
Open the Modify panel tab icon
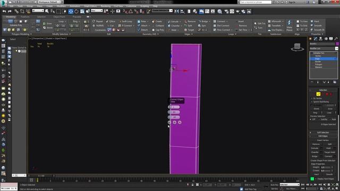316,39
